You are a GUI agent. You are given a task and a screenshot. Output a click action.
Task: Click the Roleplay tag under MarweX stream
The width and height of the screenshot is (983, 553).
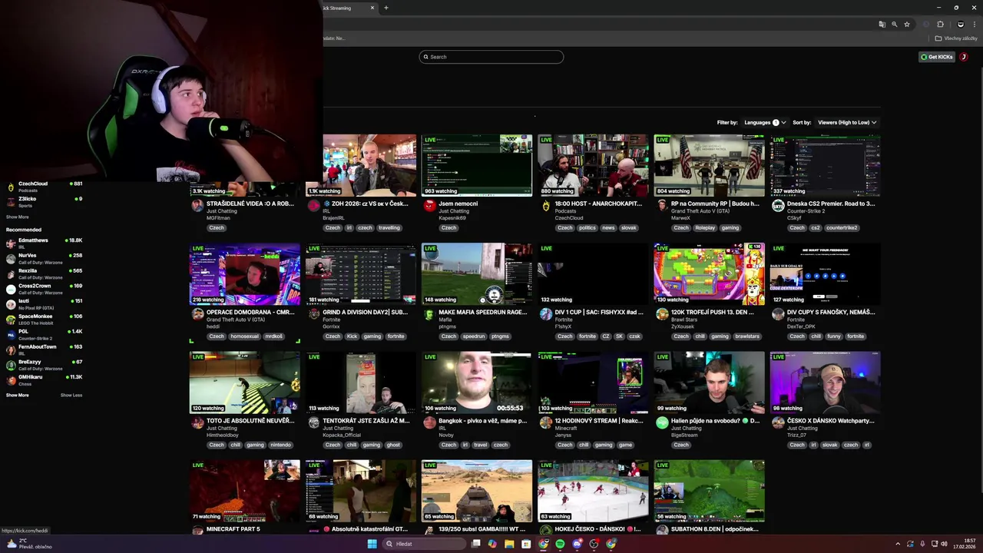pyautogui.click(x=705, y=228)
